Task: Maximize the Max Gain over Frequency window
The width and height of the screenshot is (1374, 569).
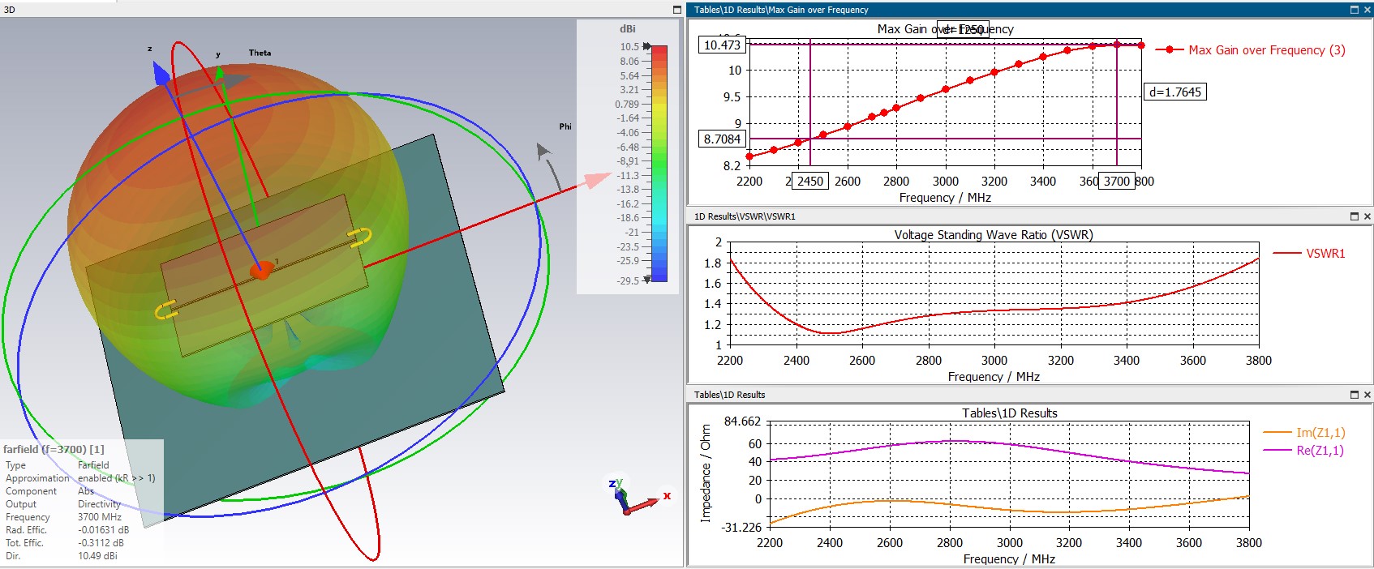Action: point(1354,10)
